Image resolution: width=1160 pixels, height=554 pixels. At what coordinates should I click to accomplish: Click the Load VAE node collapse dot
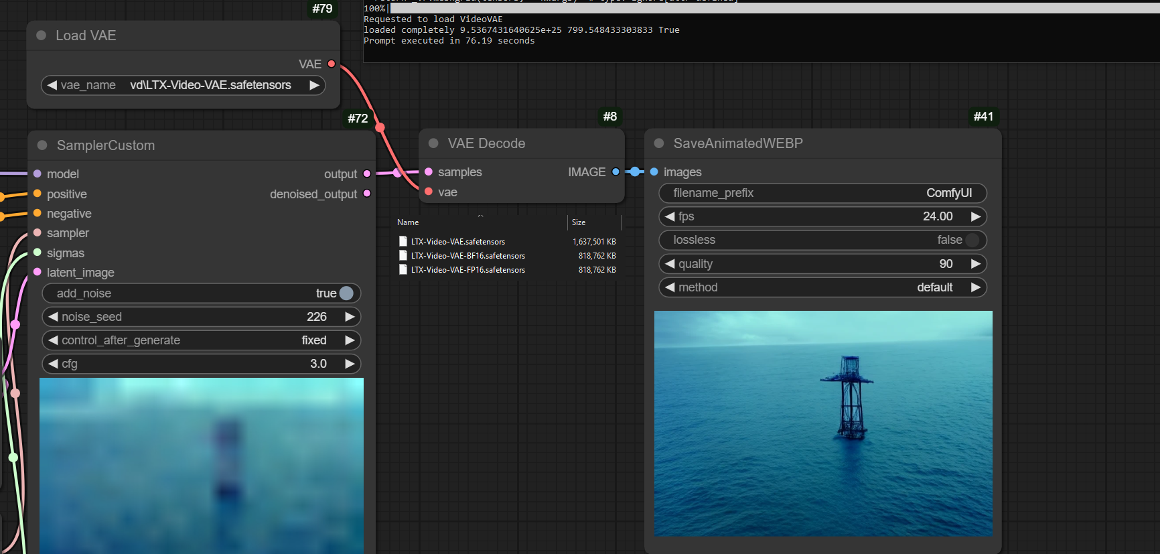pos(42,36)
